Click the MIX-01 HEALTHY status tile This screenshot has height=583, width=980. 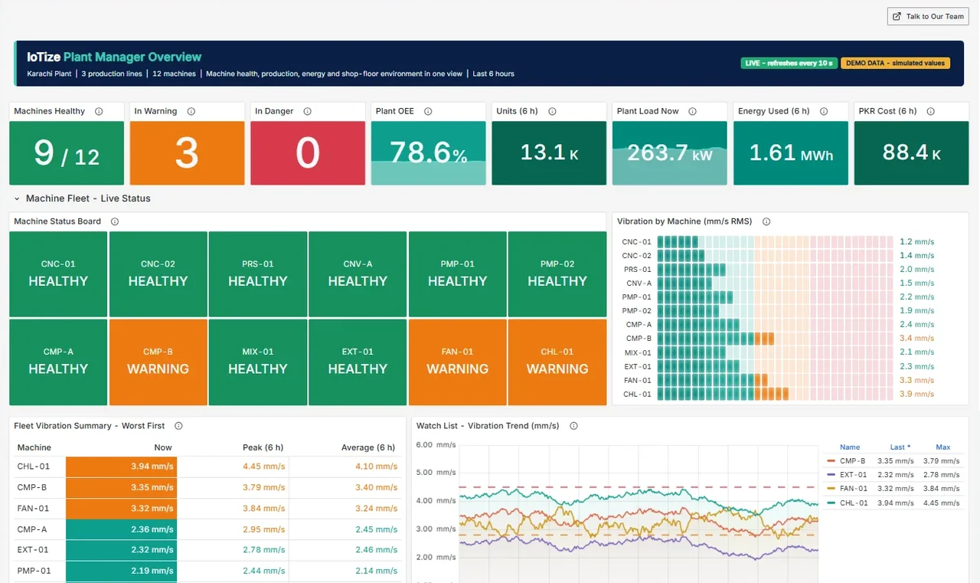[x=258, y=362]
